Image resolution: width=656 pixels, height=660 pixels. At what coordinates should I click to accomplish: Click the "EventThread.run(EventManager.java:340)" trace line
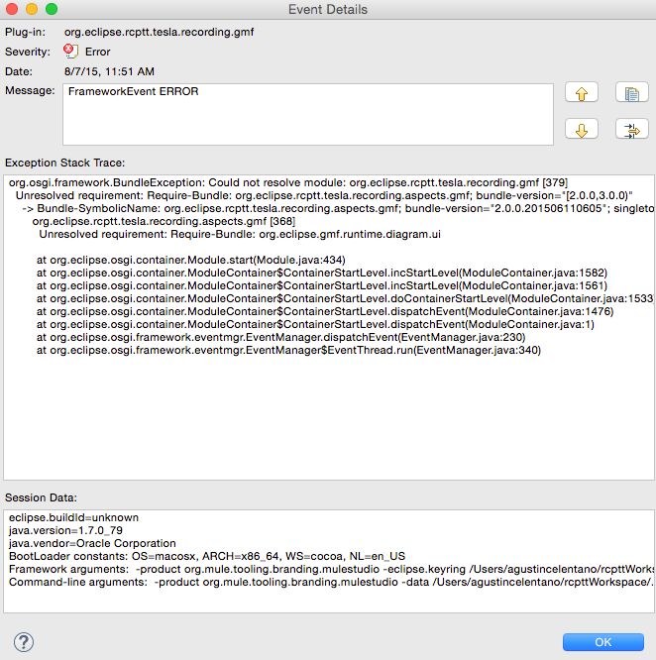pos(288,350)
